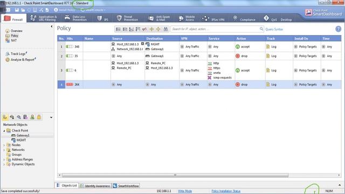Click the drop action in rule 2
The height and width of the screenshot is (194, 345).
(x=241, y=56)
